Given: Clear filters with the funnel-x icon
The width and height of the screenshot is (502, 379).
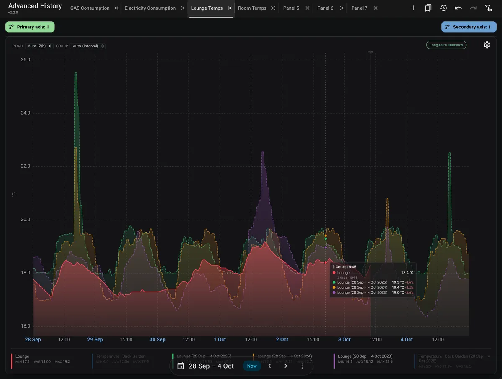Looking at the screenshot, I should pos(488,8).
